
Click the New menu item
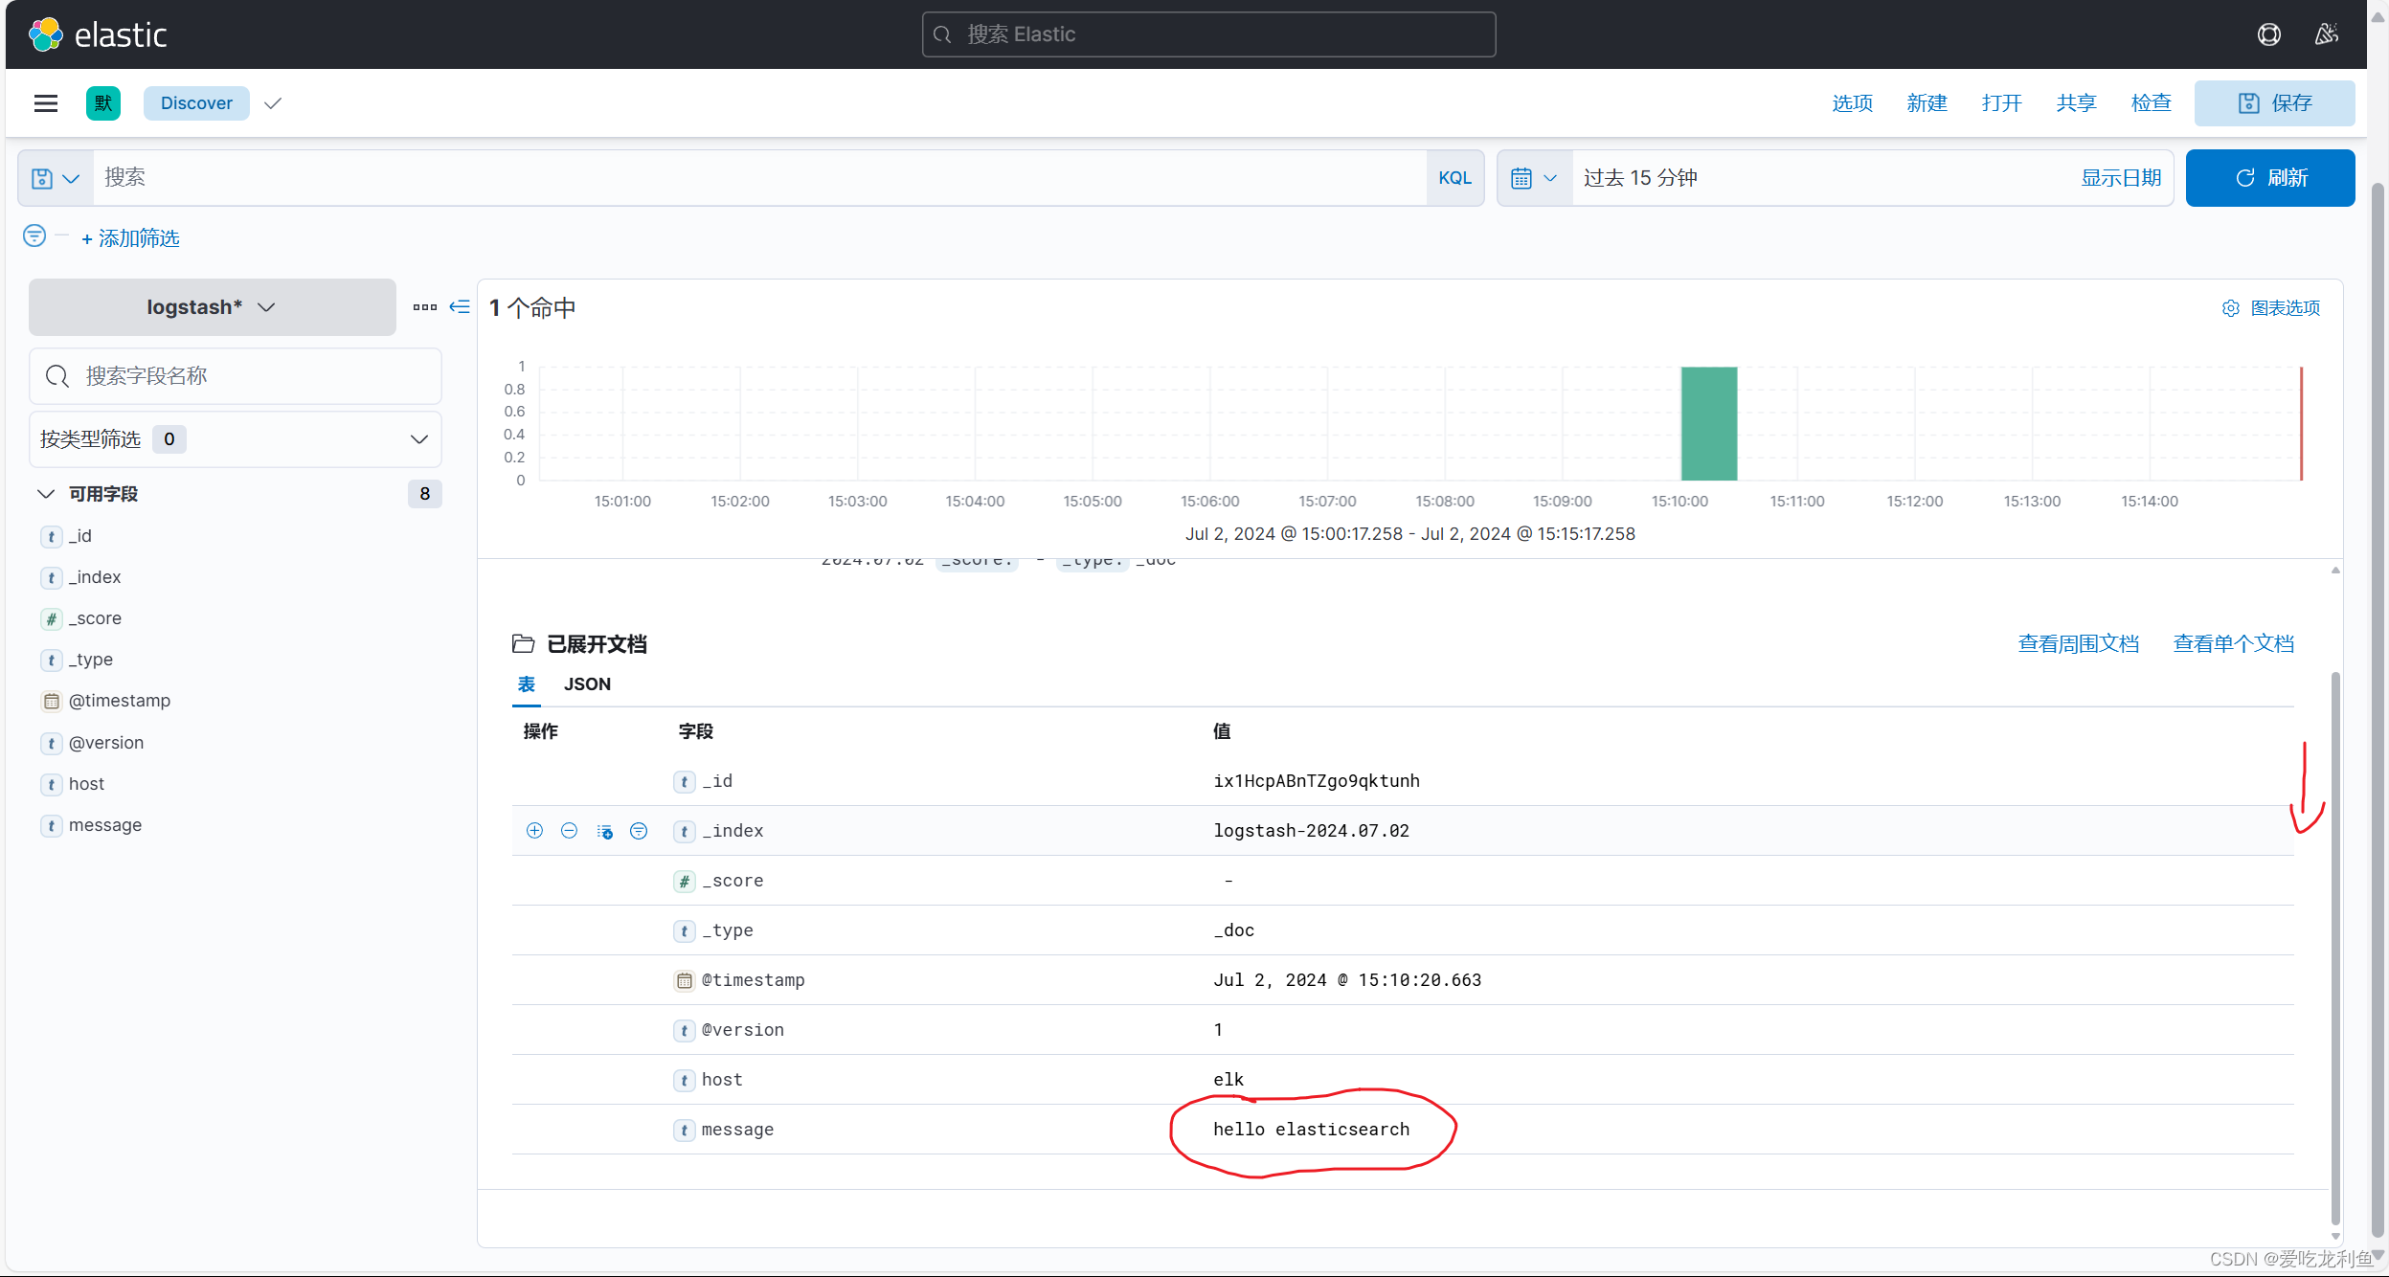1927,103
